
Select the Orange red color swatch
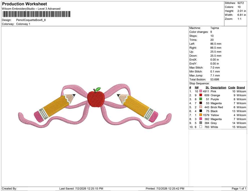(x=201, y=95)
